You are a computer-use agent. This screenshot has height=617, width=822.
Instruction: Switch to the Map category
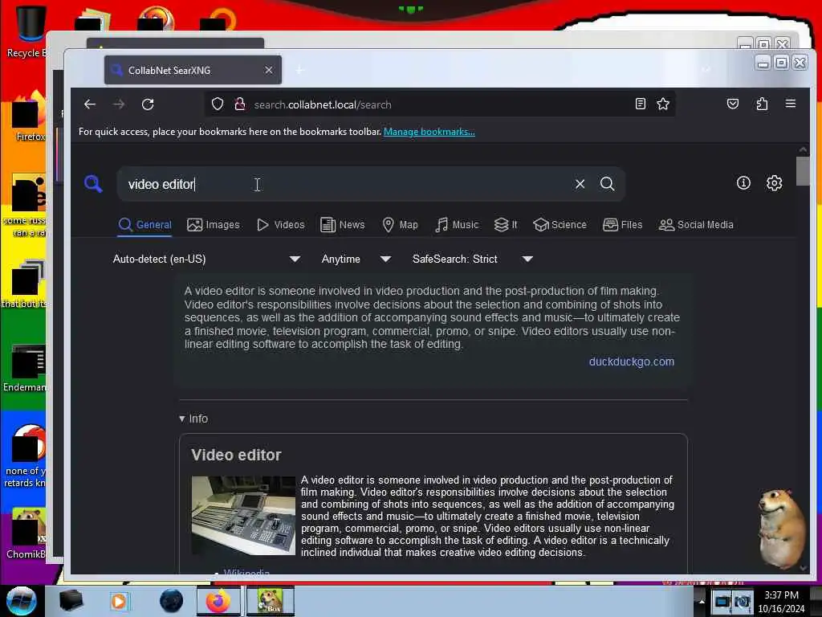tap(400, 225)
